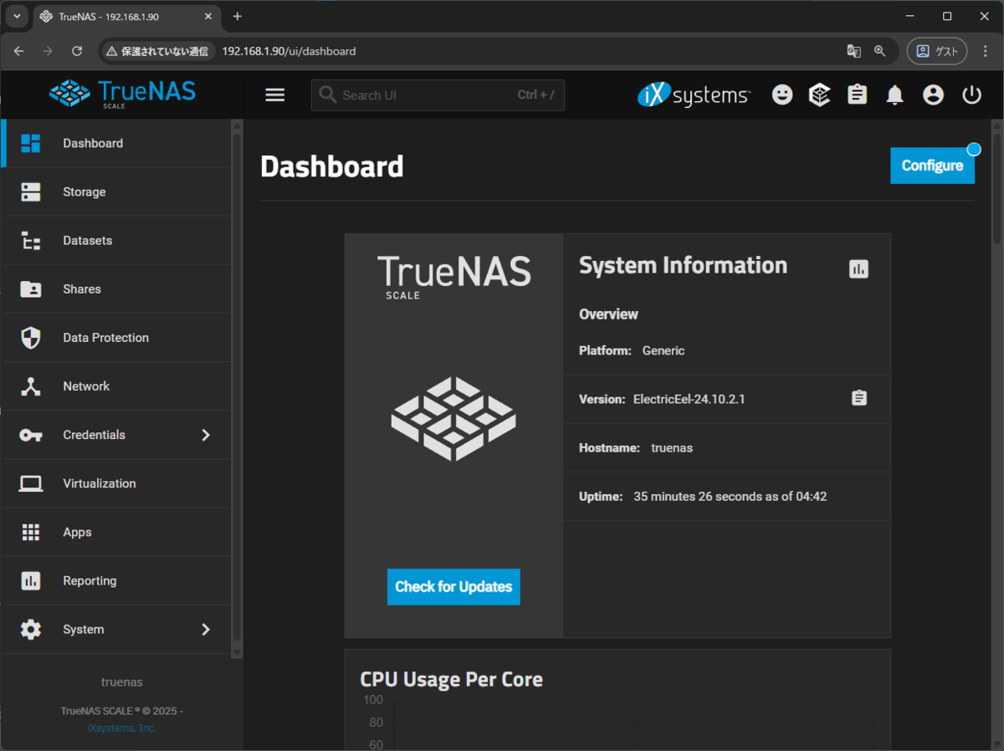Select Shares in the navigation menu

[x=116, y=289]
